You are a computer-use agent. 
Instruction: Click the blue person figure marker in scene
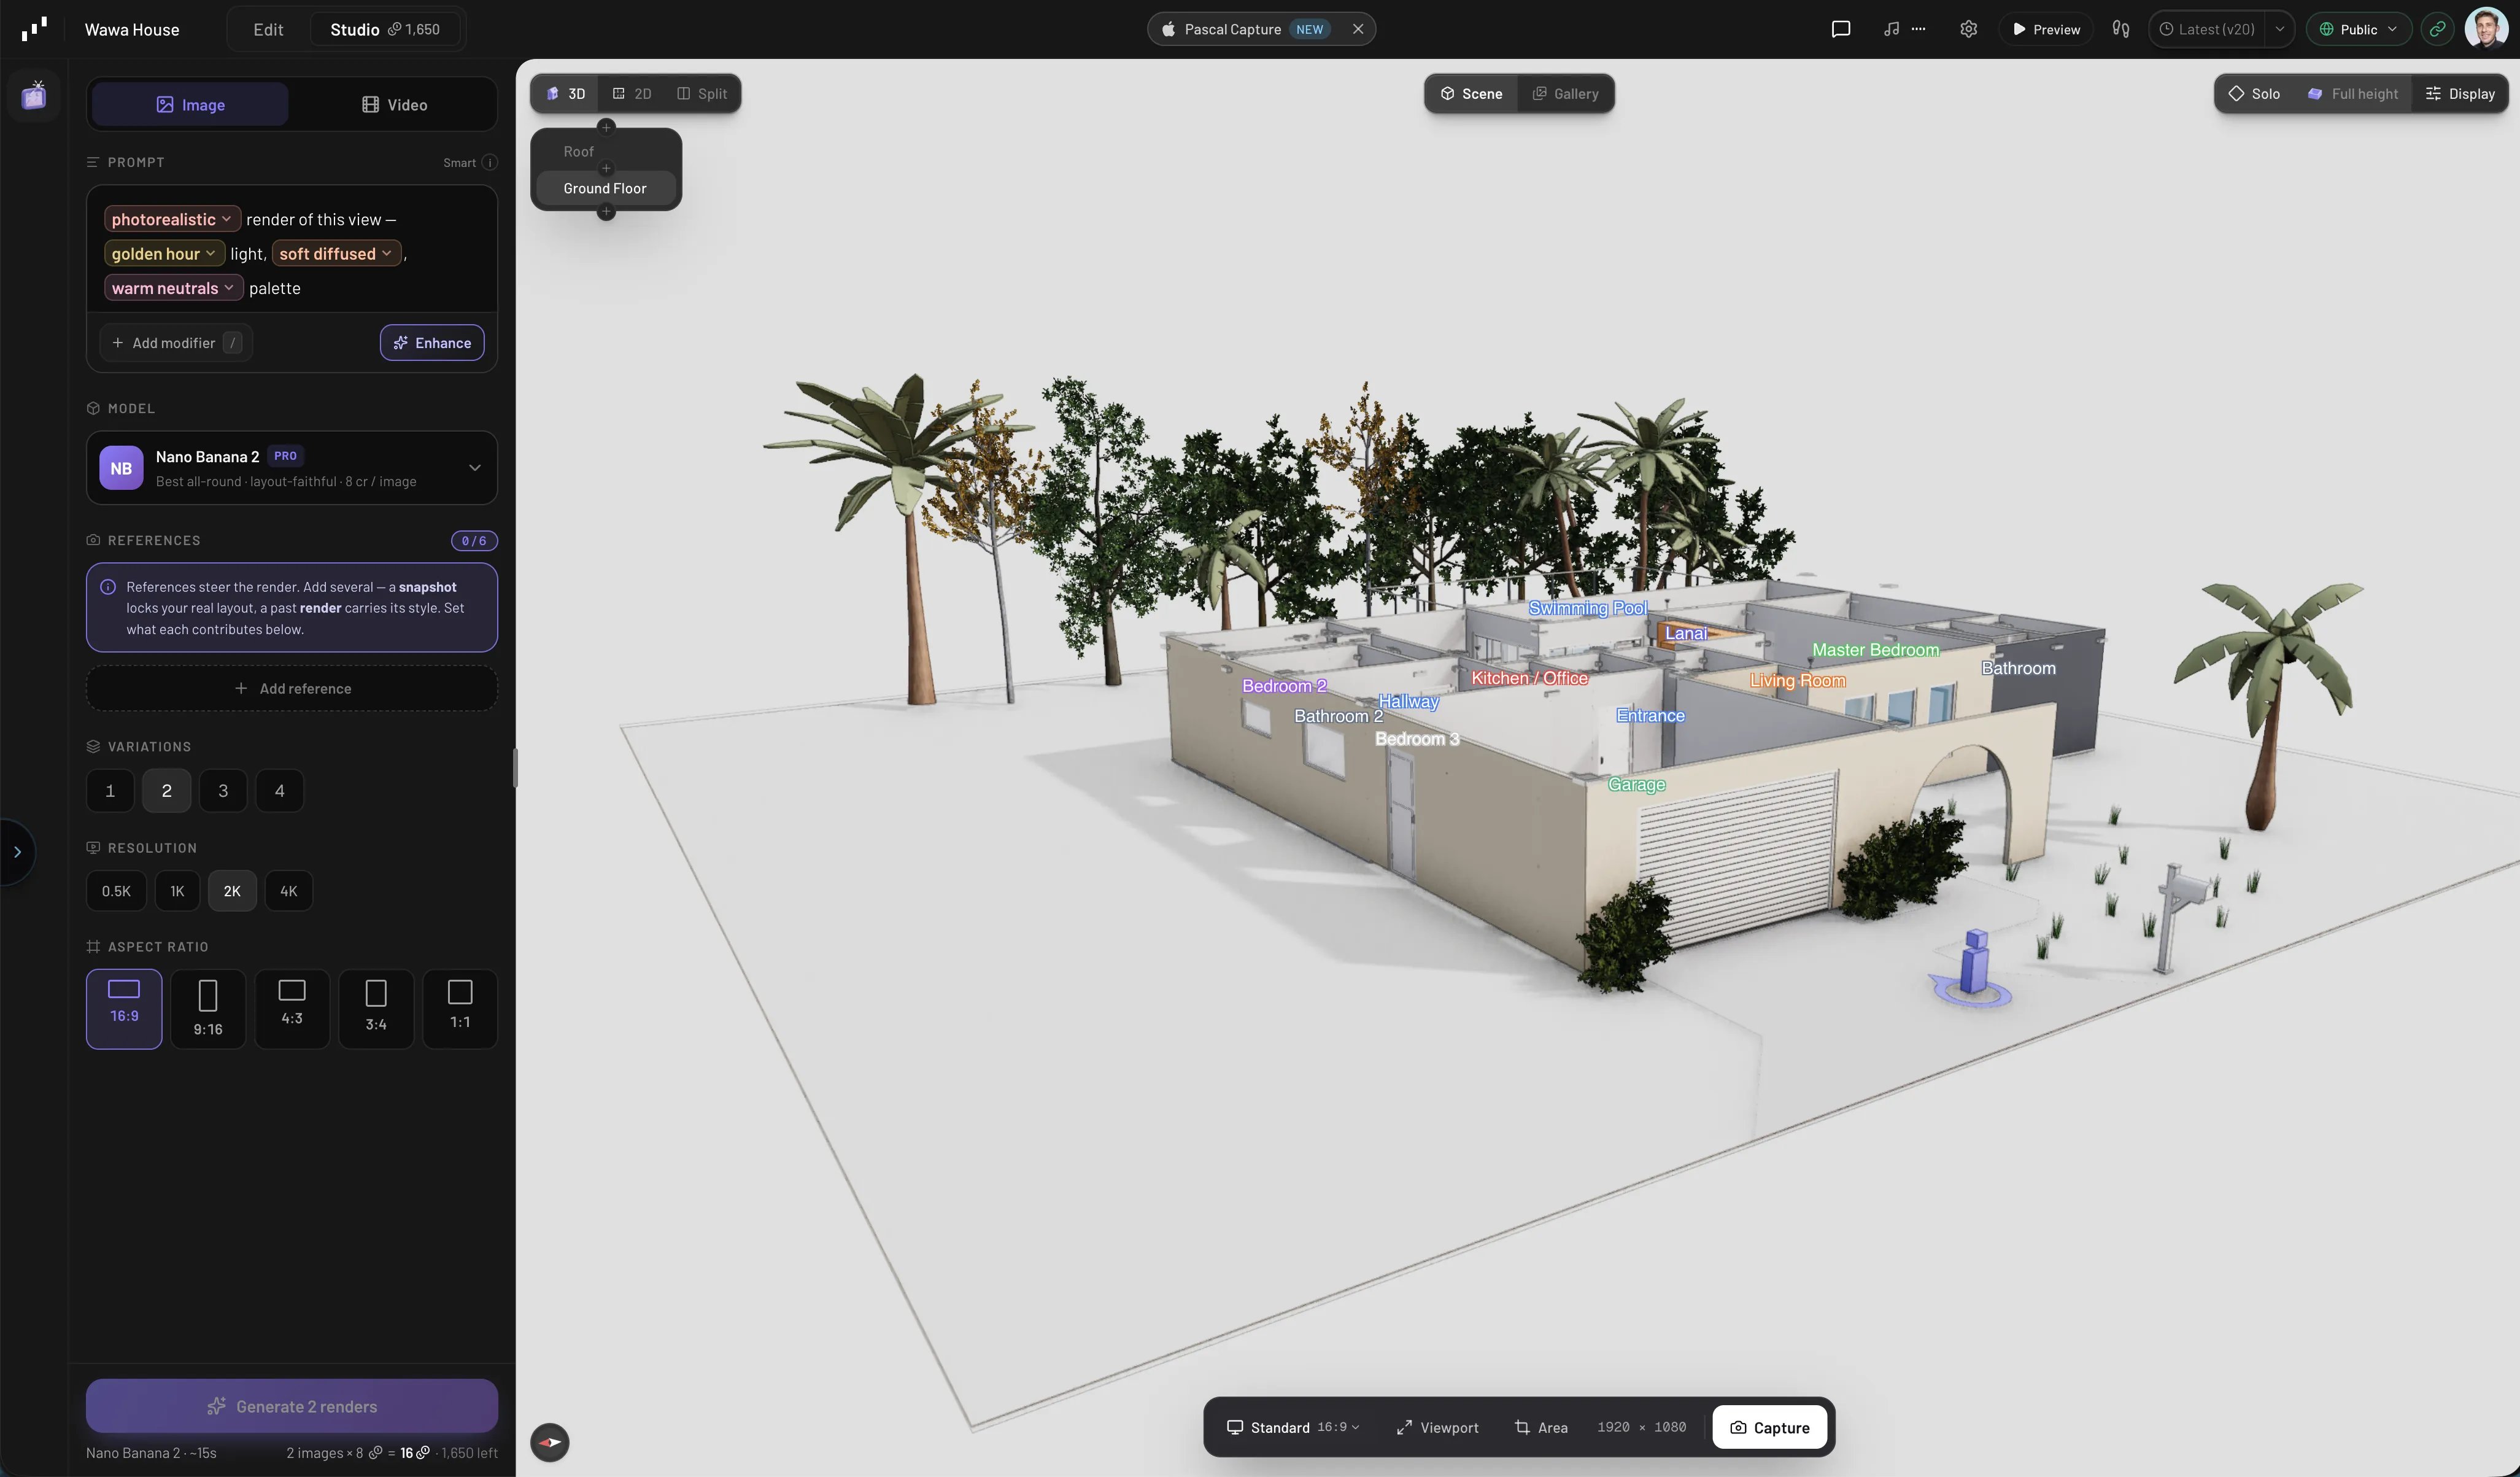click(1973, 968)
